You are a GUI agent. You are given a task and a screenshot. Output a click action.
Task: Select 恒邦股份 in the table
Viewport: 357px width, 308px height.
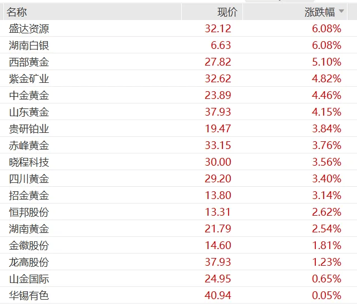pyautogui.click(x=29, y=212)
